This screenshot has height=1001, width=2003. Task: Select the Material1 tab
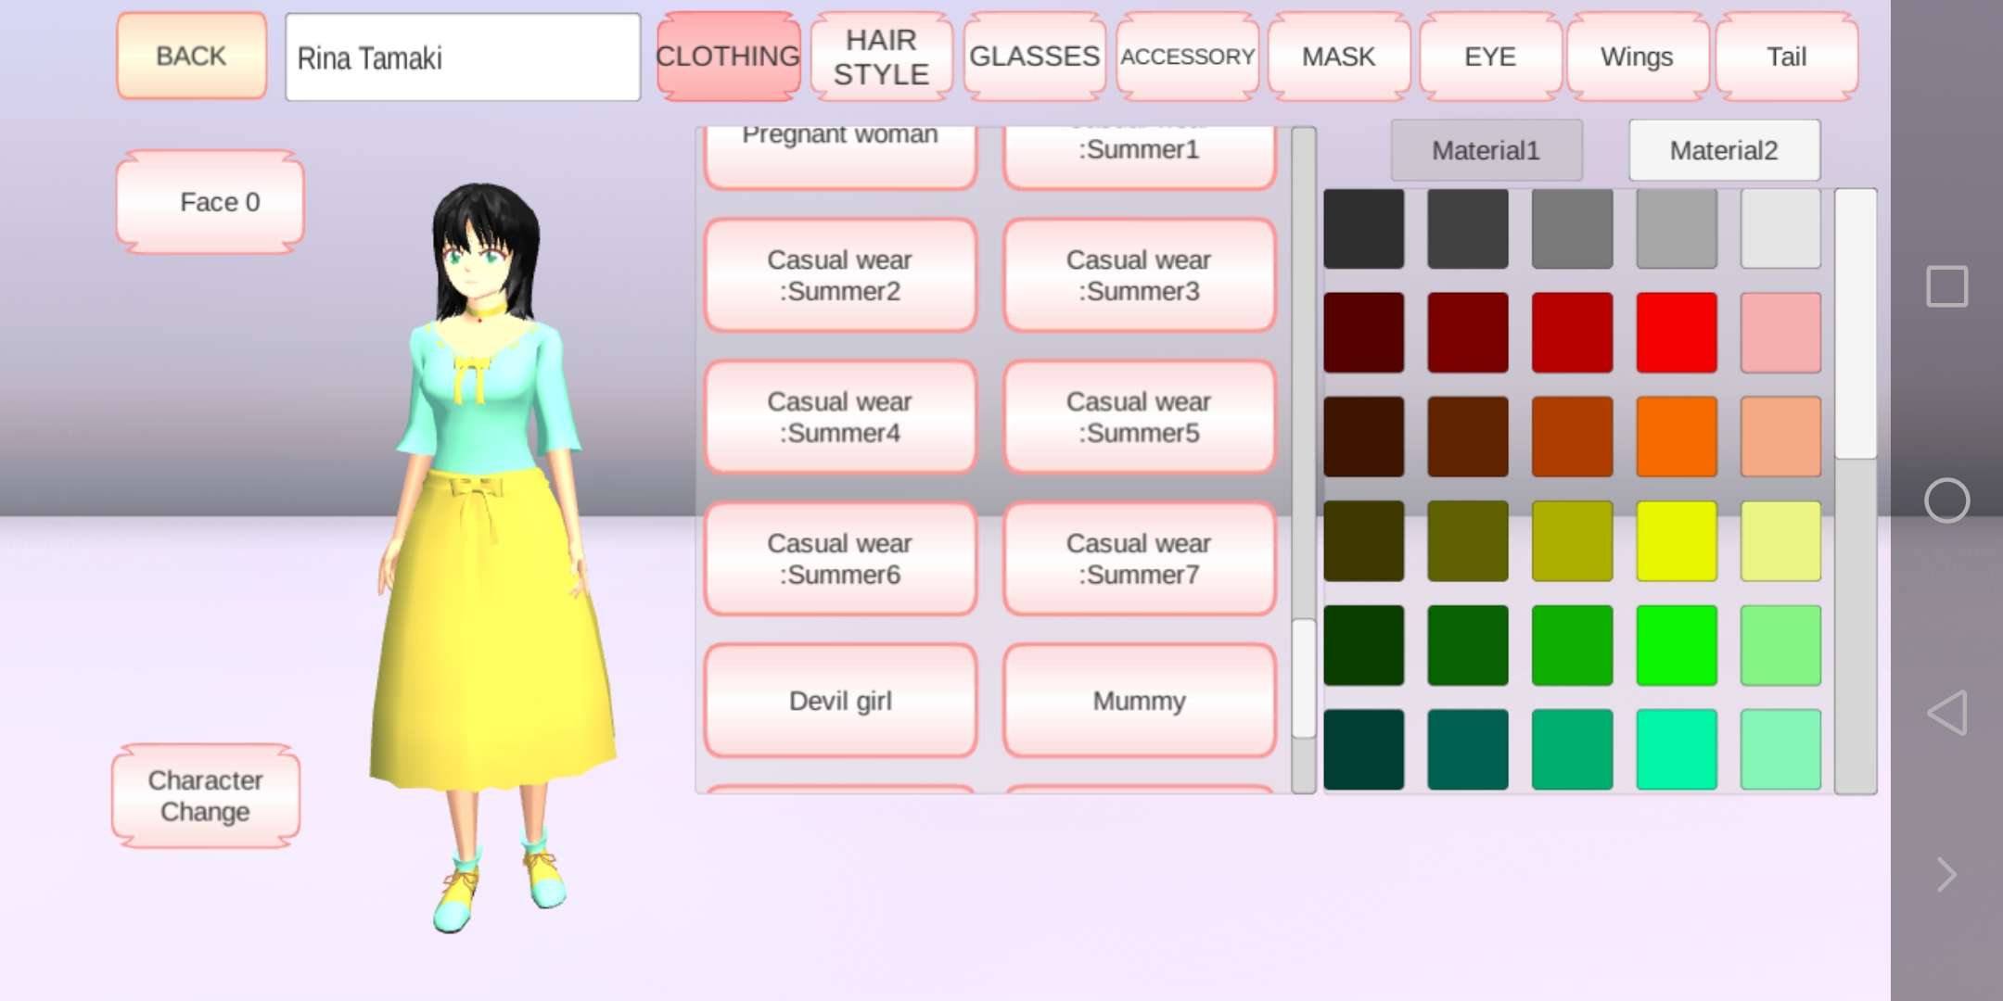pyautogui.click(x=1486, y=150)
